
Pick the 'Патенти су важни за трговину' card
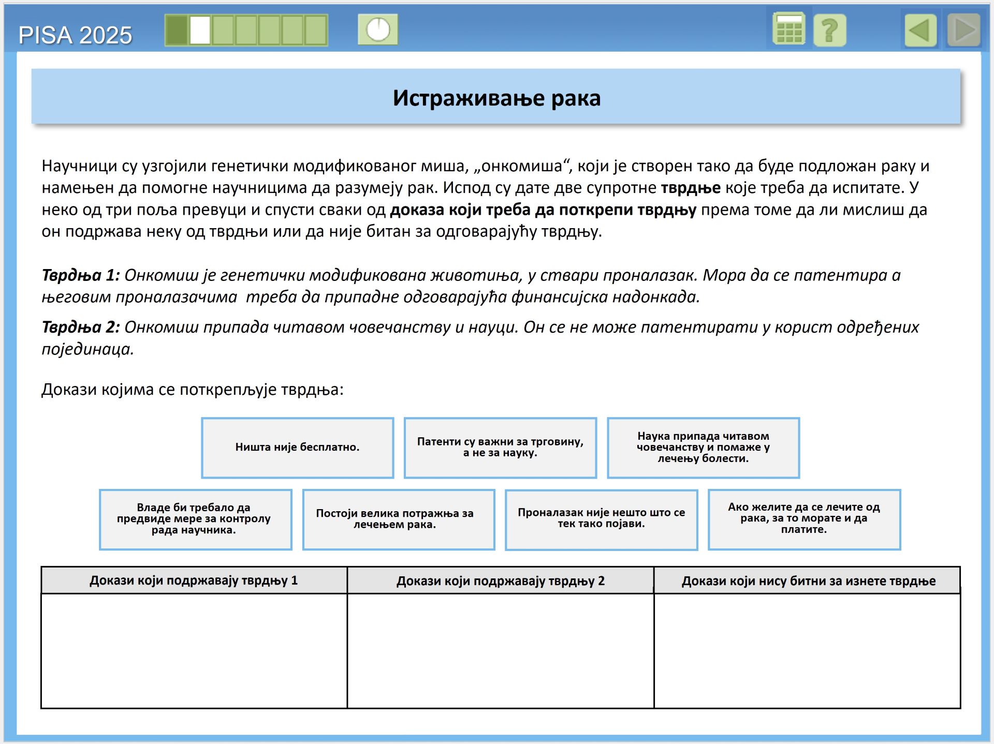tap(500, 448)
